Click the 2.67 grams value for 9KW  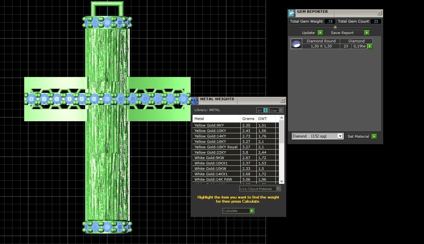[248, 158]
